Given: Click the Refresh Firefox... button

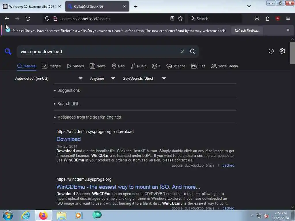Looking at the screenshot, I should pyautogui.click(x=247, y=31).
